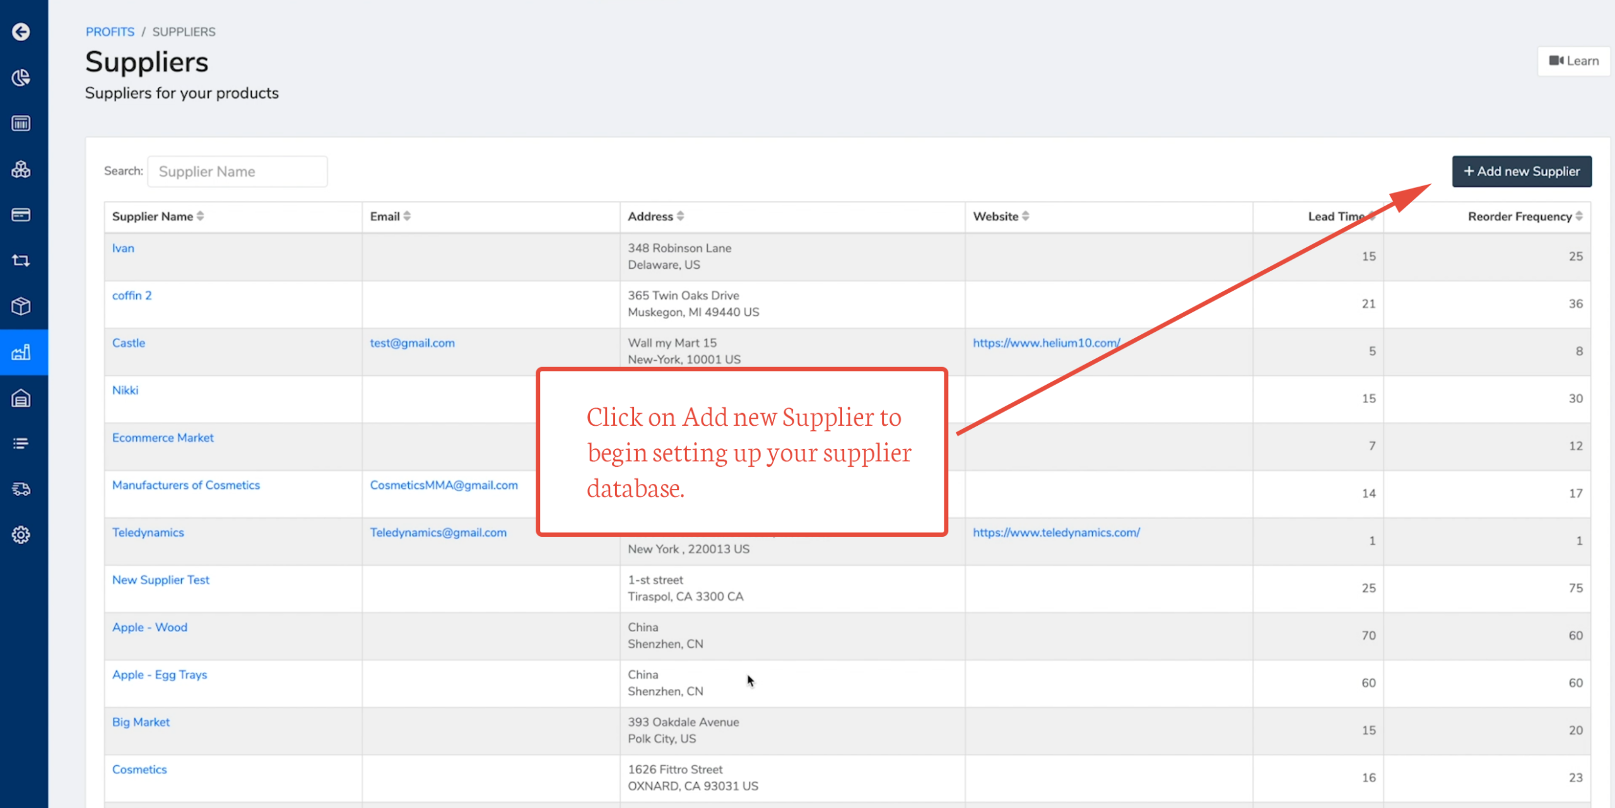Open the credit card sidebar icon
The height and width of the screenshot is (808, 1615).
point(21,215)
